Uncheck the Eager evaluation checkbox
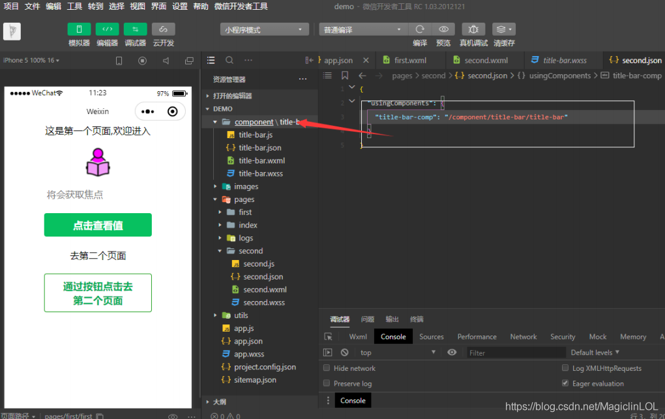 point(565,383)
